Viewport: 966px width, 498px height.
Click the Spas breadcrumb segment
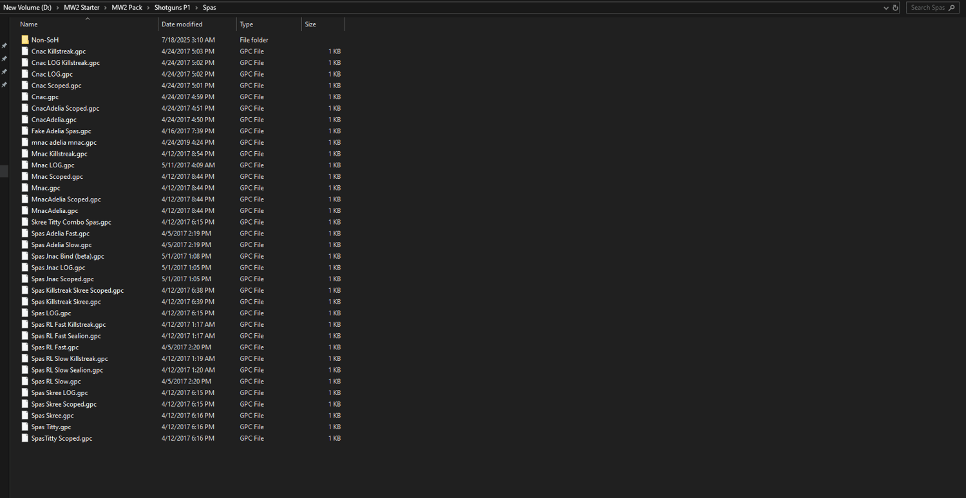tap(209, 8)
